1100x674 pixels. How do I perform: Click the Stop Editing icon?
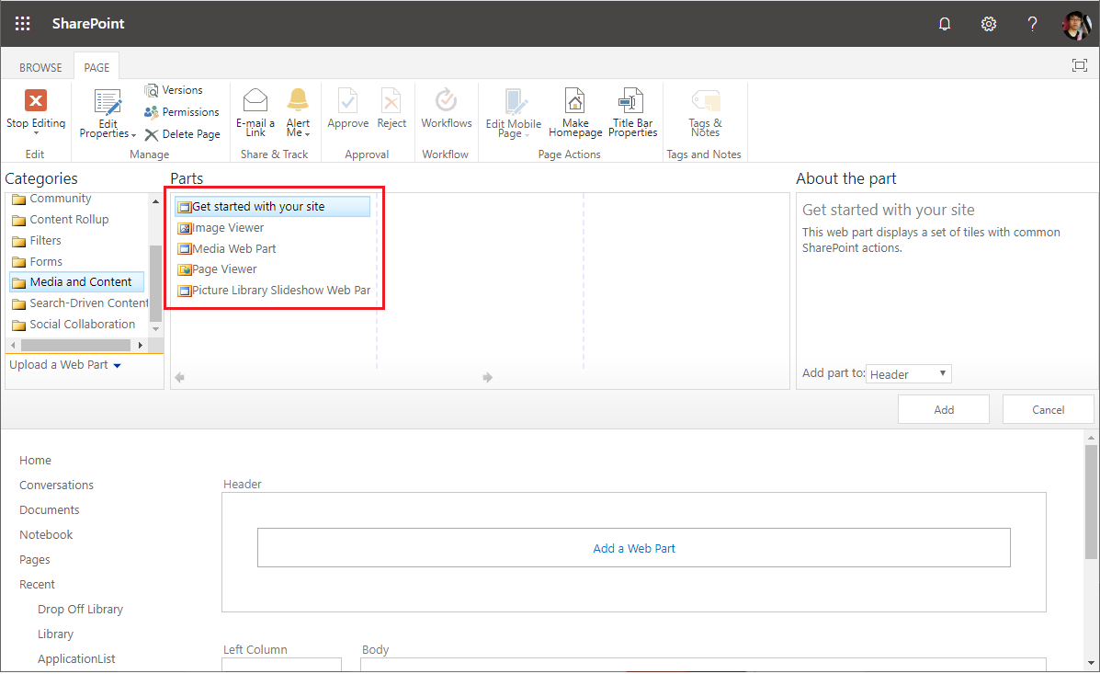pyautogui.click(x=36, y=100)
